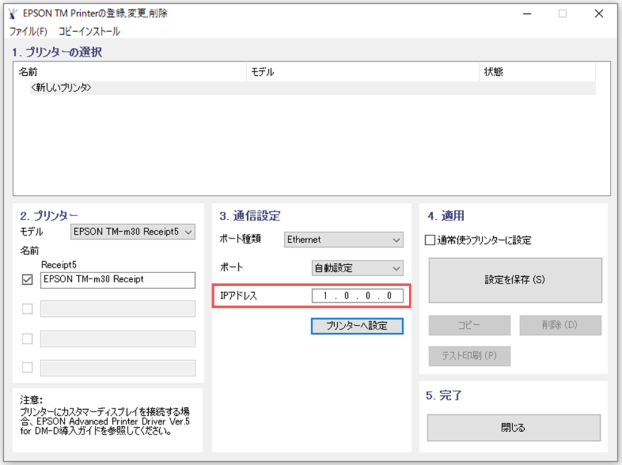
Task: Click the 設定を保存 (S) button
Action: (x=515, y=280)
